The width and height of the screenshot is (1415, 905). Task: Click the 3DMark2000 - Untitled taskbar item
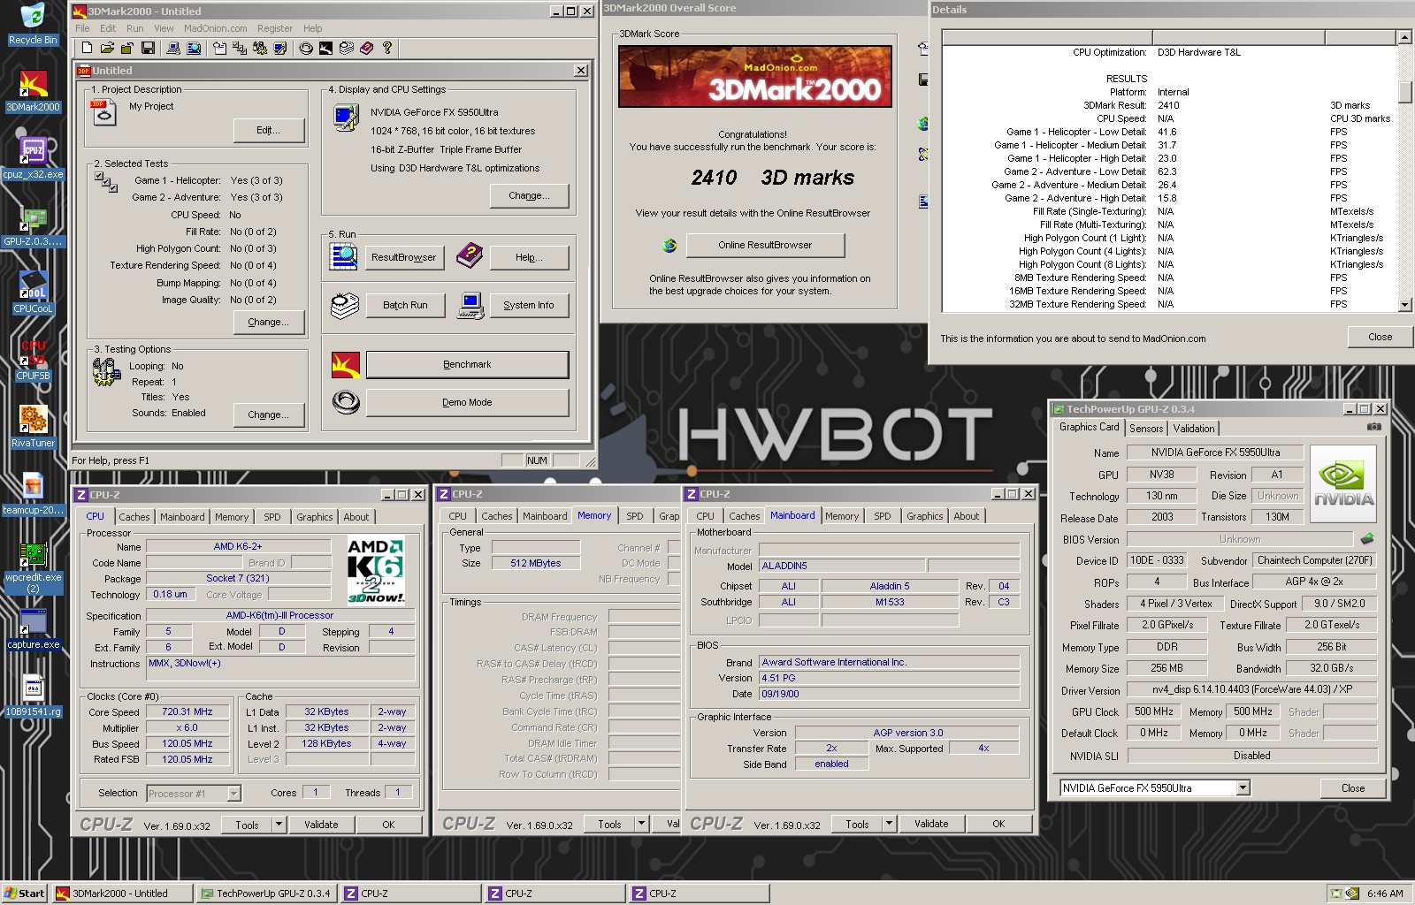(122, 894)
